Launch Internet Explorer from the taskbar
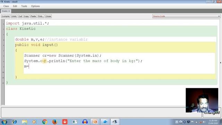The width and height of the screenshot is (222, 125). [x=15, y=122]
